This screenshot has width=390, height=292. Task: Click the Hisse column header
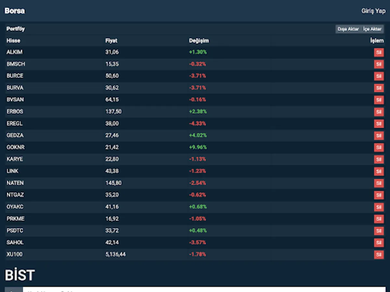click(x=13, y=41)
